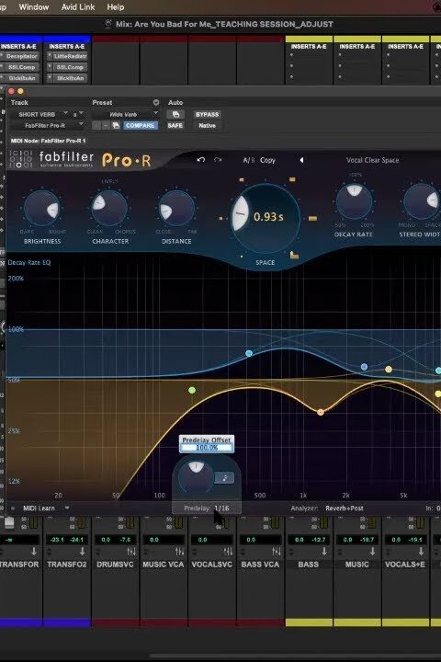Screen dimensions: 441x662
Task: Toggle the COMPARE button
Action: pos(140,125)
